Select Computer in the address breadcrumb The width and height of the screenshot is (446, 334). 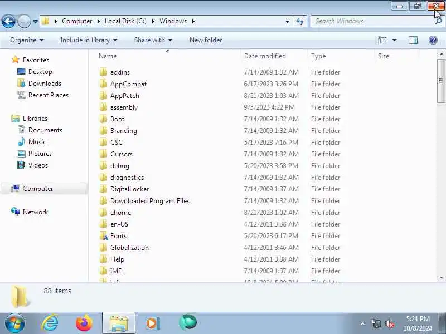77,21
